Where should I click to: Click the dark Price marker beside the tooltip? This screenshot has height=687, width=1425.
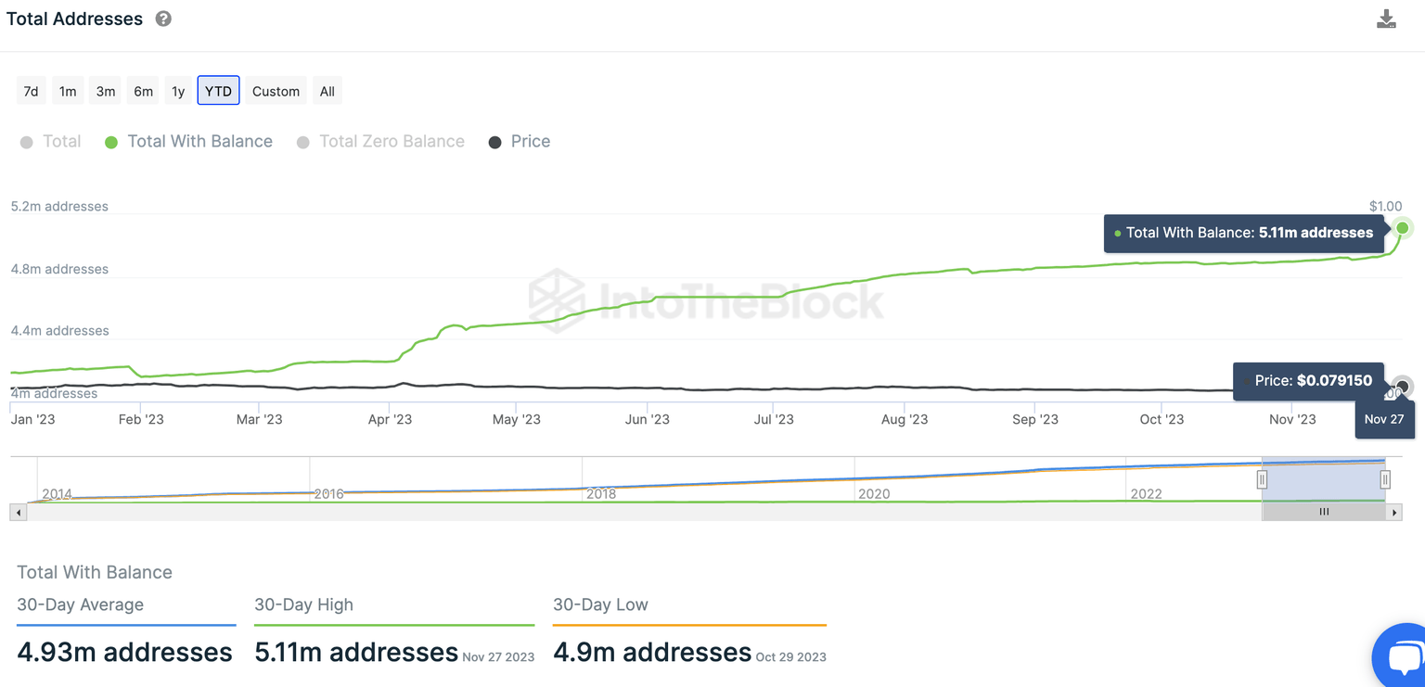tap(1401, 386)
